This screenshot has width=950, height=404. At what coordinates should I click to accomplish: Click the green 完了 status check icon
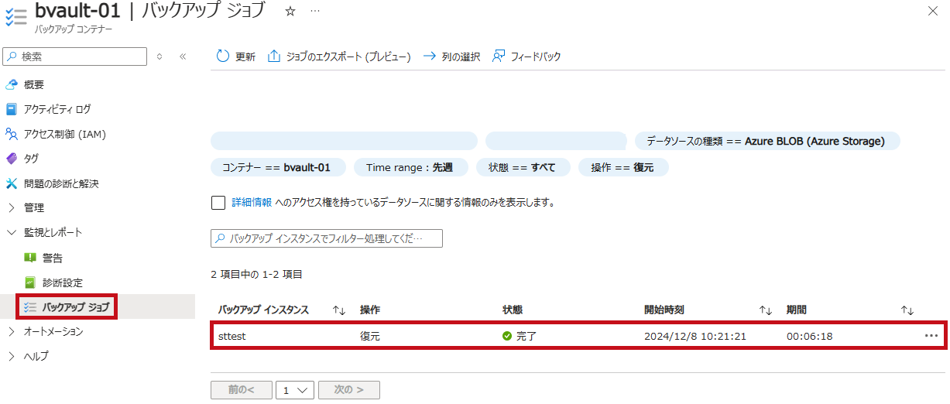click(507, 337)
